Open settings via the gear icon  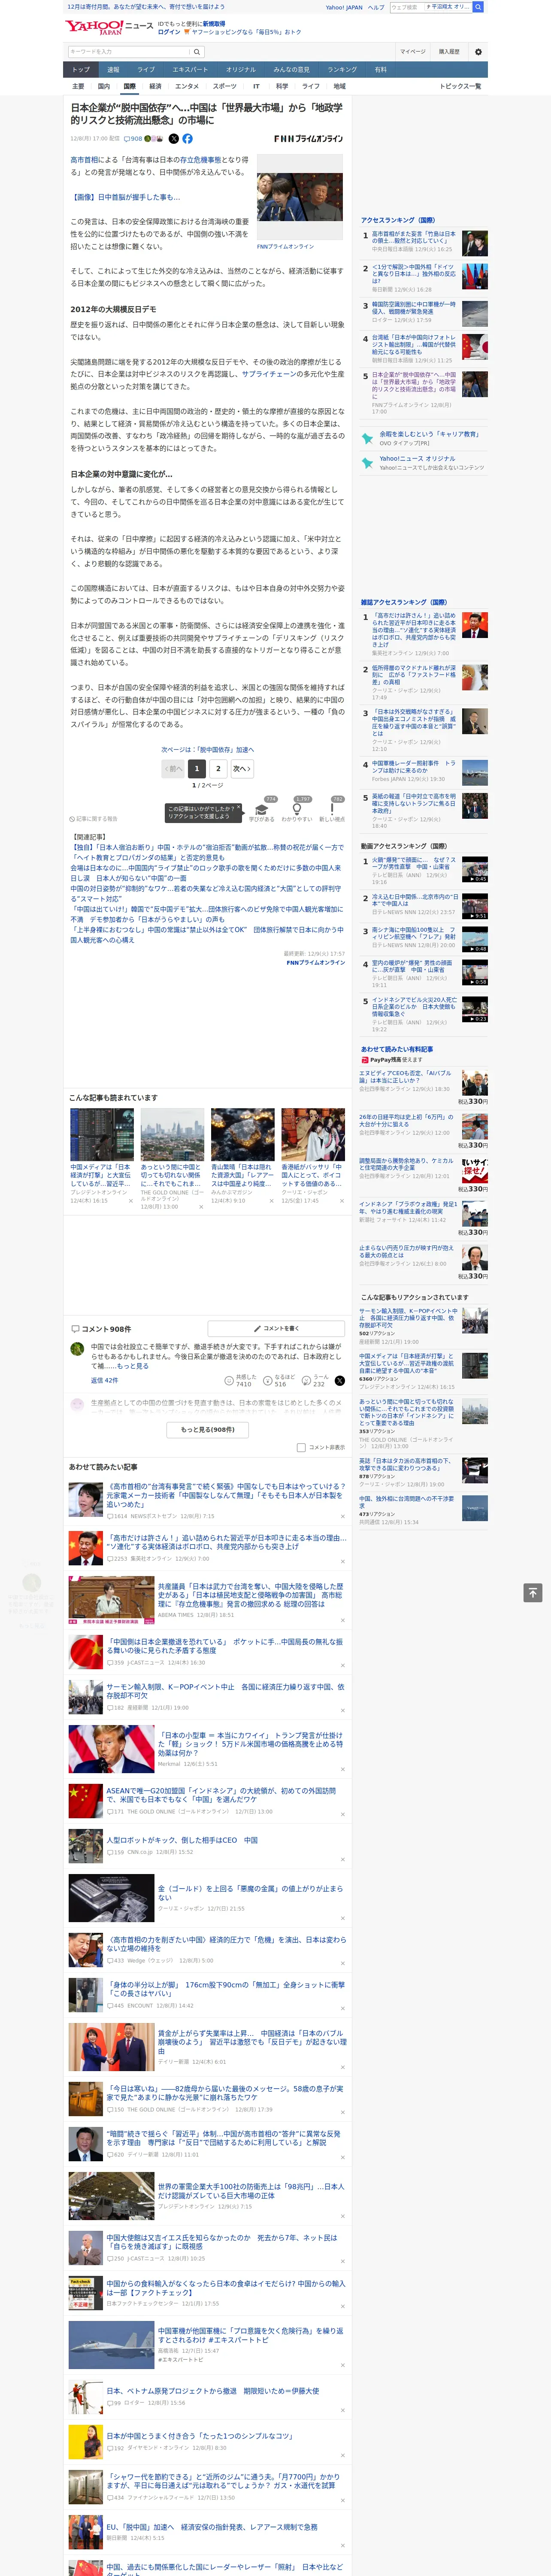[478, 52]
